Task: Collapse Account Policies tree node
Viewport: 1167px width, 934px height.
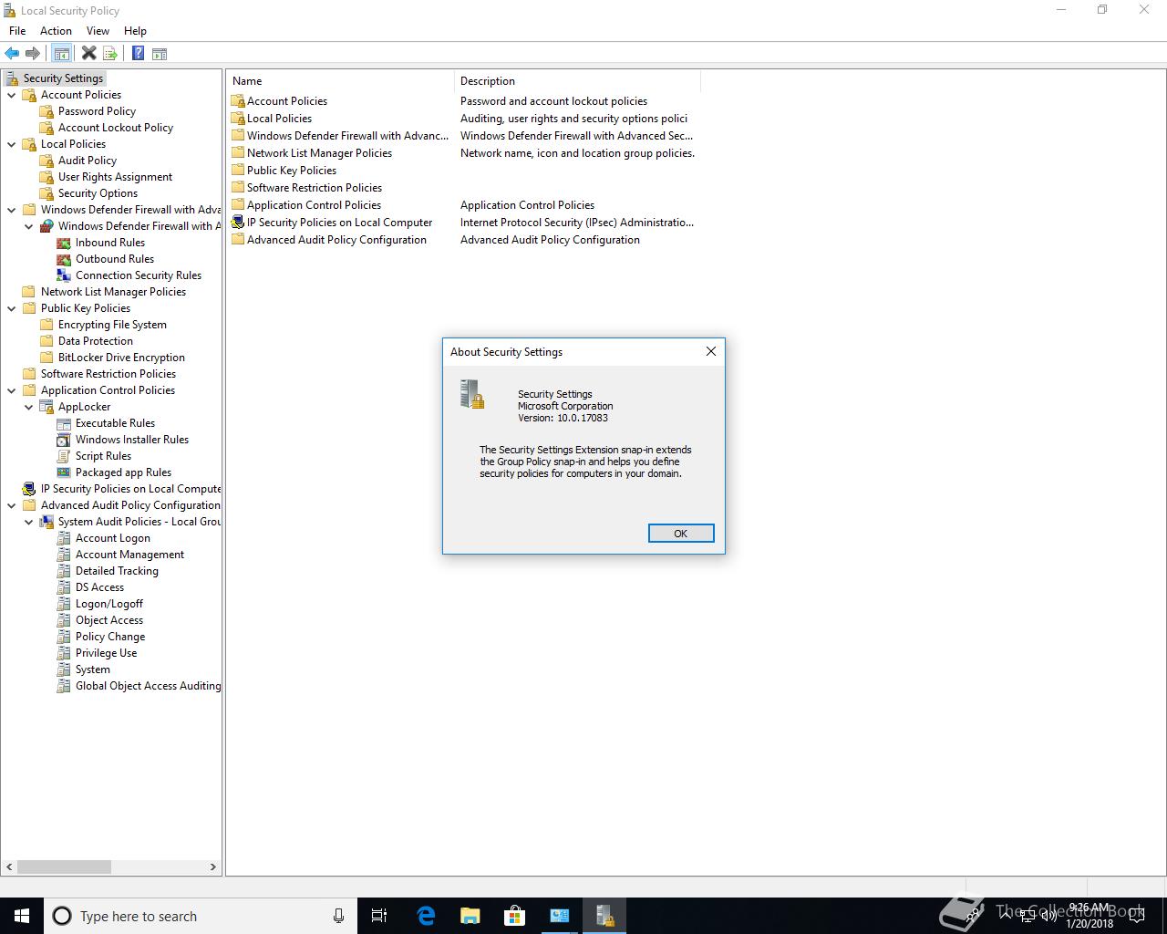Action: (x=12, y=95)
